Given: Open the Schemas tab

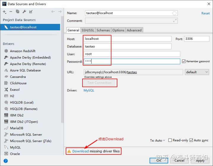Looking at the screenshot, I should point(103,30).
